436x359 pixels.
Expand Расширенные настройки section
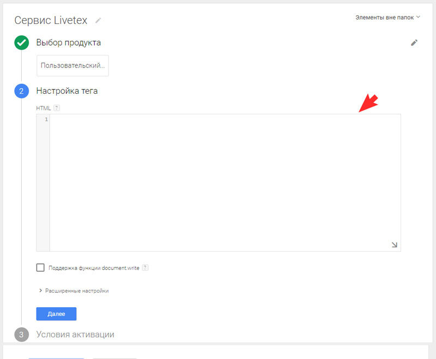click(74, 291)
